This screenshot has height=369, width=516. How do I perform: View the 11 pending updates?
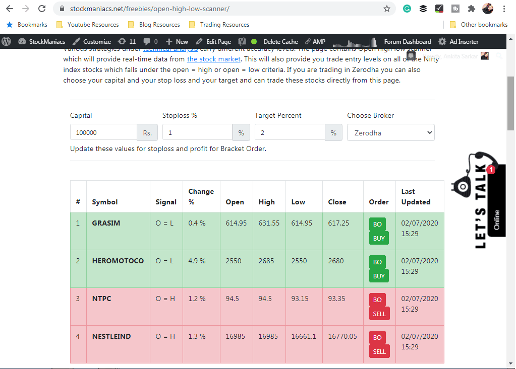coord(127,42)
